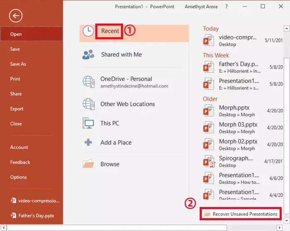Click the Other Web Locations globe icon
Image resolution: width=290 pixels, height=231 pixels.
[x=89, y=104]
